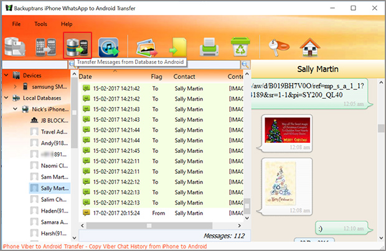Screen dimensions: 386x251
Task: Click Transfer Messages from Database to Android icon
Action: (x=77, y=45)
